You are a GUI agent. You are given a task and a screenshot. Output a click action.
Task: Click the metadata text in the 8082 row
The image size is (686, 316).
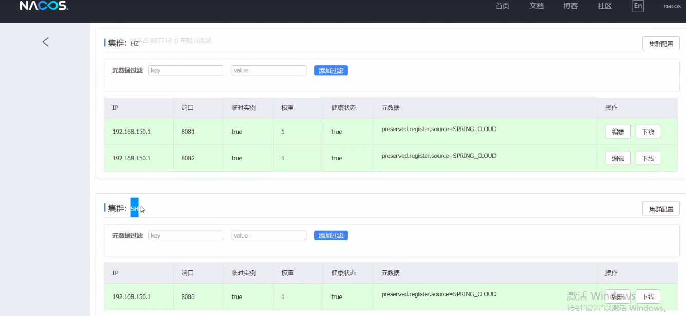[439, 156]
